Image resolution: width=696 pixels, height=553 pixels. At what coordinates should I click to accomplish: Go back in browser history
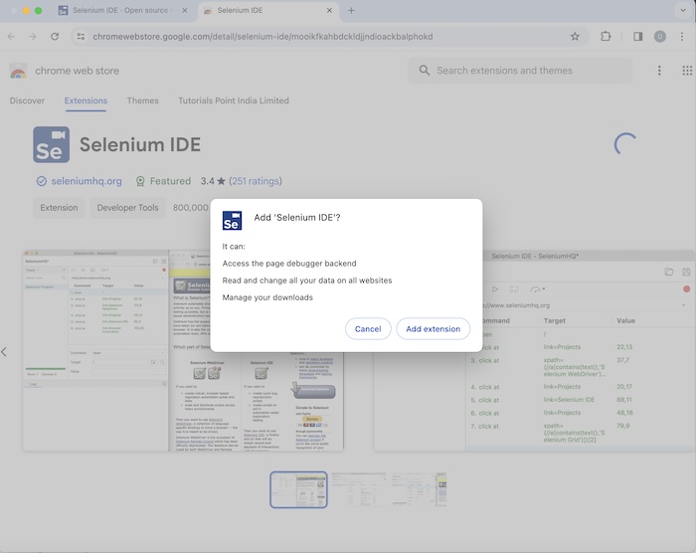(12, 37)
